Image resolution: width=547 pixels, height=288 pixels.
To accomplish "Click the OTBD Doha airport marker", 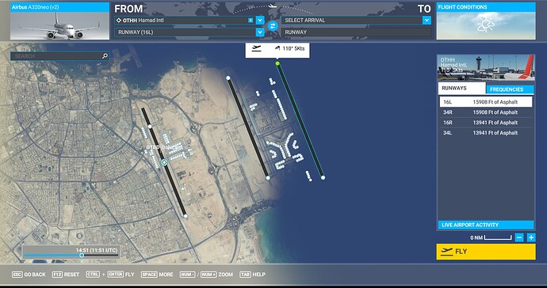I will coord(164,162).
